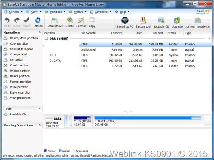This screenshot has height=160, width=214.
Task: Open the Wizard menu
Action: (78, 12)
